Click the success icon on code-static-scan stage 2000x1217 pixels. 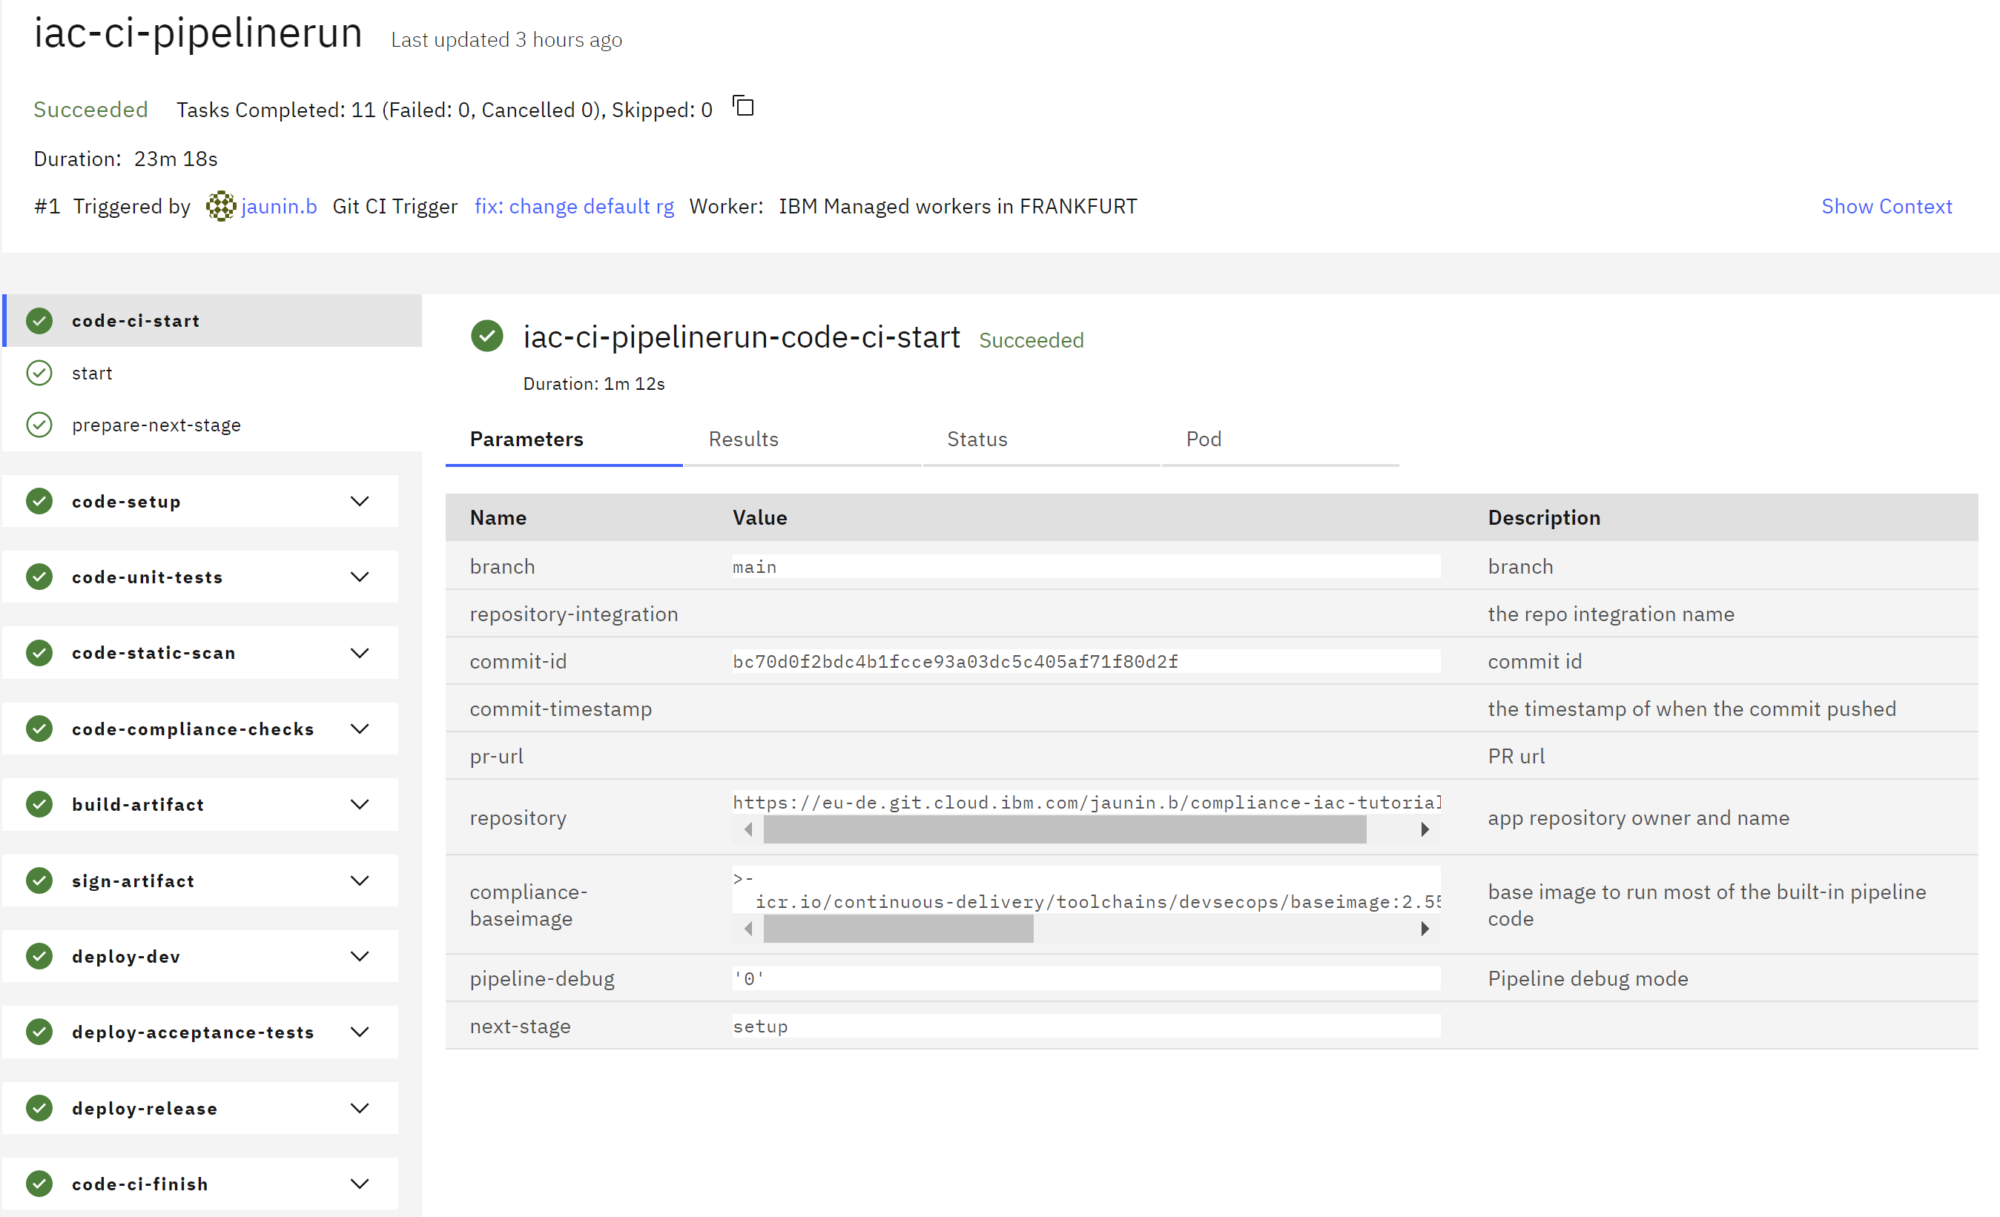point(39,652)
